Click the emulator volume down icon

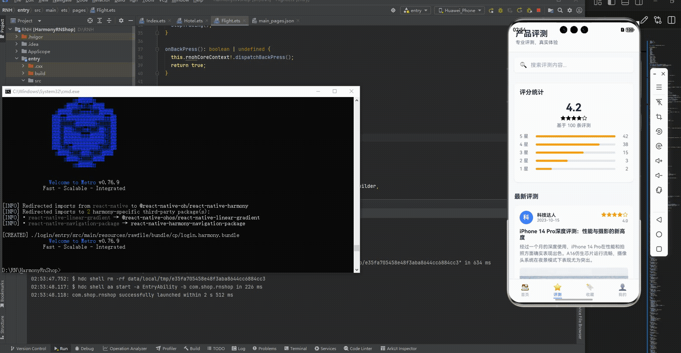[659, 176]
